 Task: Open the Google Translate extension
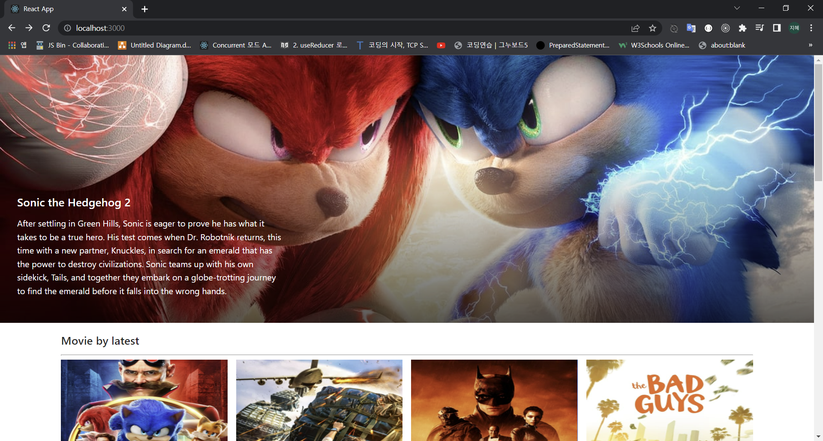[x=691, y=28]
